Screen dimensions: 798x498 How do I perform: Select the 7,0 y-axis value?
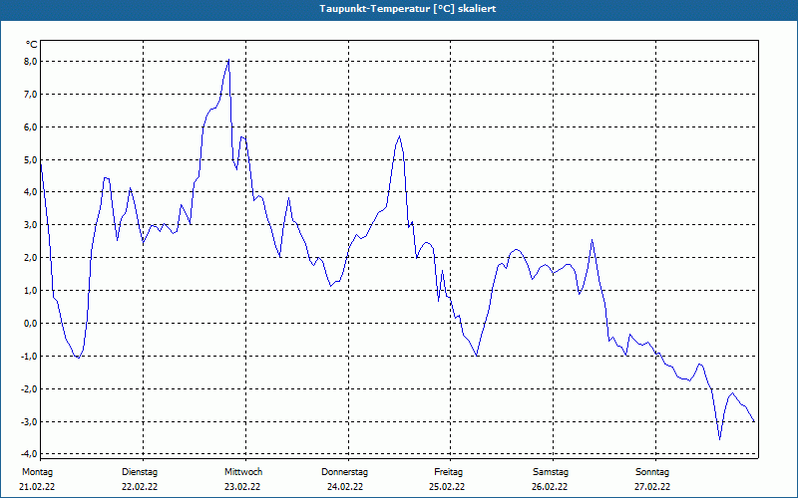coord(31,94)
